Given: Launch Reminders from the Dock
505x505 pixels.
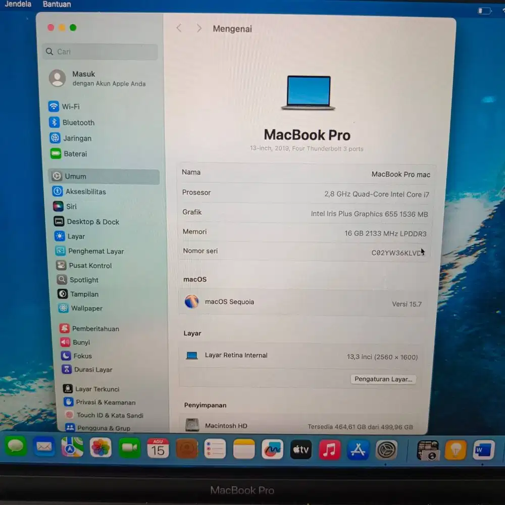Looking at the screenshot, I should [215, 448].
